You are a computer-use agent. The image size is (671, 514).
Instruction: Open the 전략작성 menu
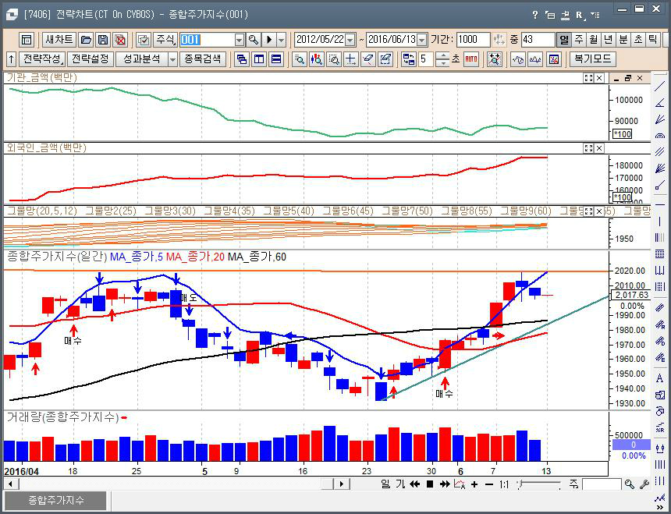41,59
